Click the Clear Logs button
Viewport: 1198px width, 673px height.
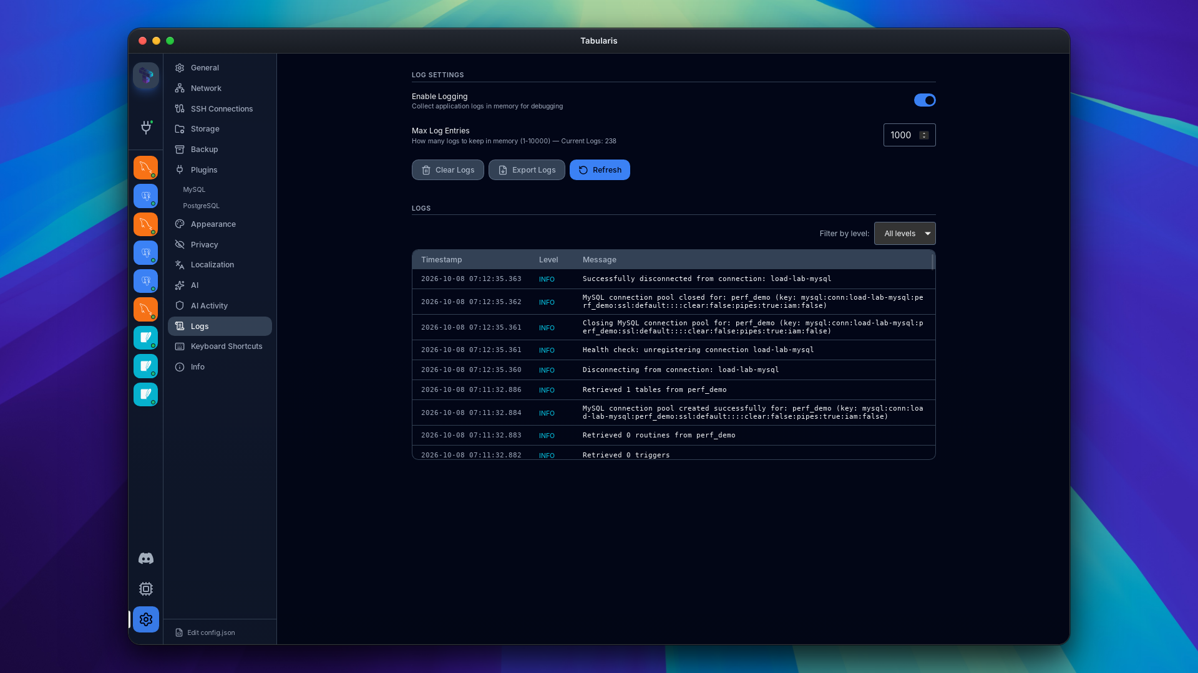[447, 170]
